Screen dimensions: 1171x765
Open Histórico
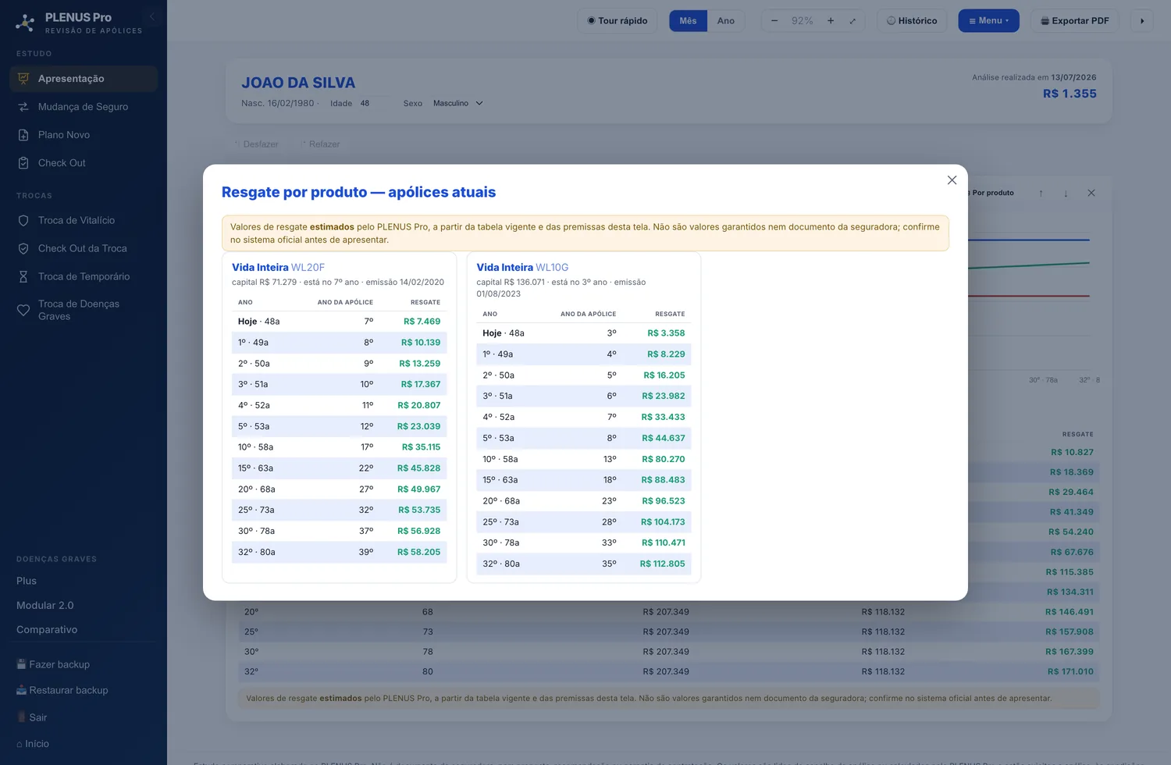pyautogui.click(x=912, y=21)
